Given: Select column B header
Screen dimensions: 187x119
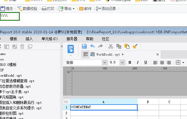Looking at the screenshot, I should [148, 102].
